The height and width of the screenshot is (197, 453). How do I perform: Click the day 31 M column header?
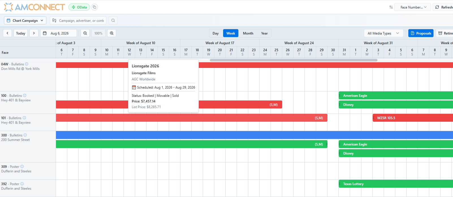[x=344, y=52]
